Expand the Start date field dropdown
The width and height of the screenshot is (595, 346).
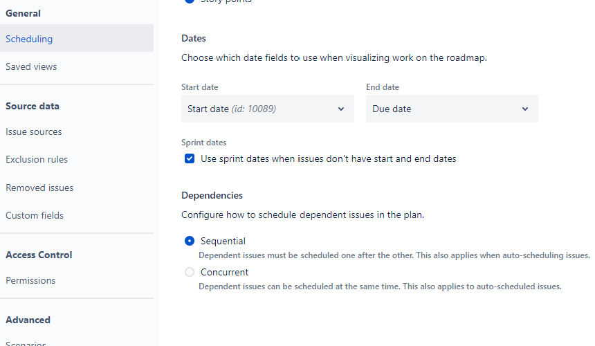267,109
